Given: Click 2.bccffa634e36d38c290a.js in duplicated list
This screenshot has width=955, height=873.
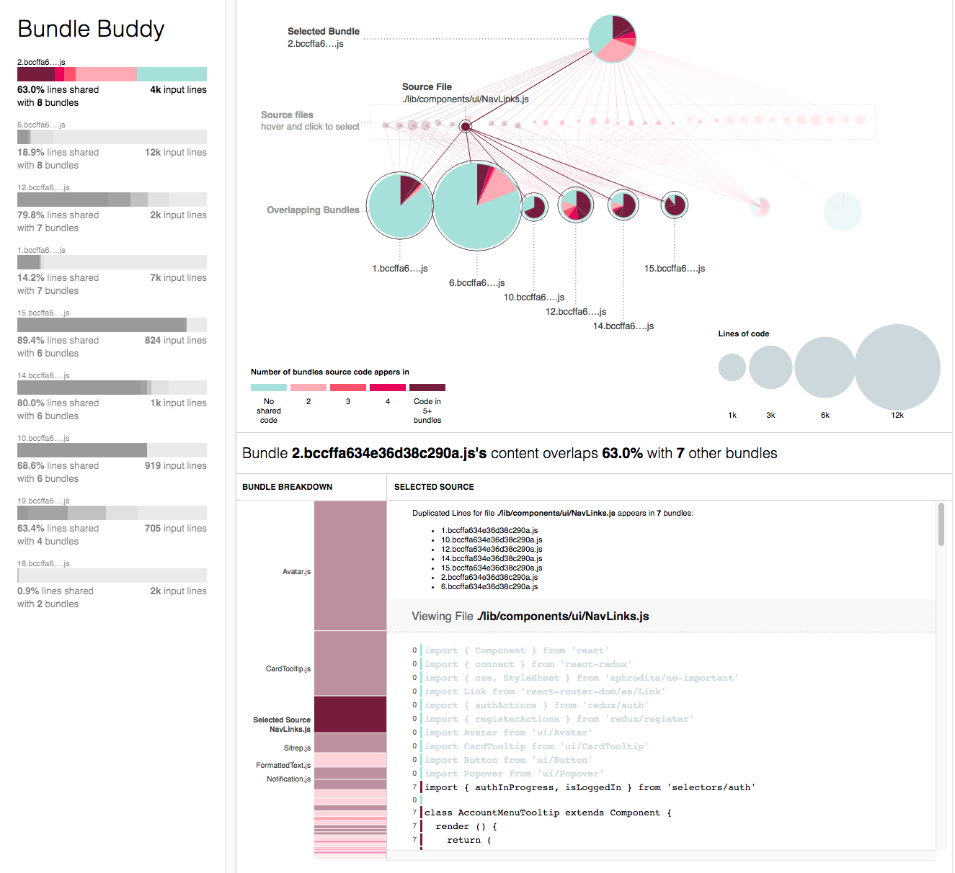Looking at the screenshot, I should [x=489, y=577].
